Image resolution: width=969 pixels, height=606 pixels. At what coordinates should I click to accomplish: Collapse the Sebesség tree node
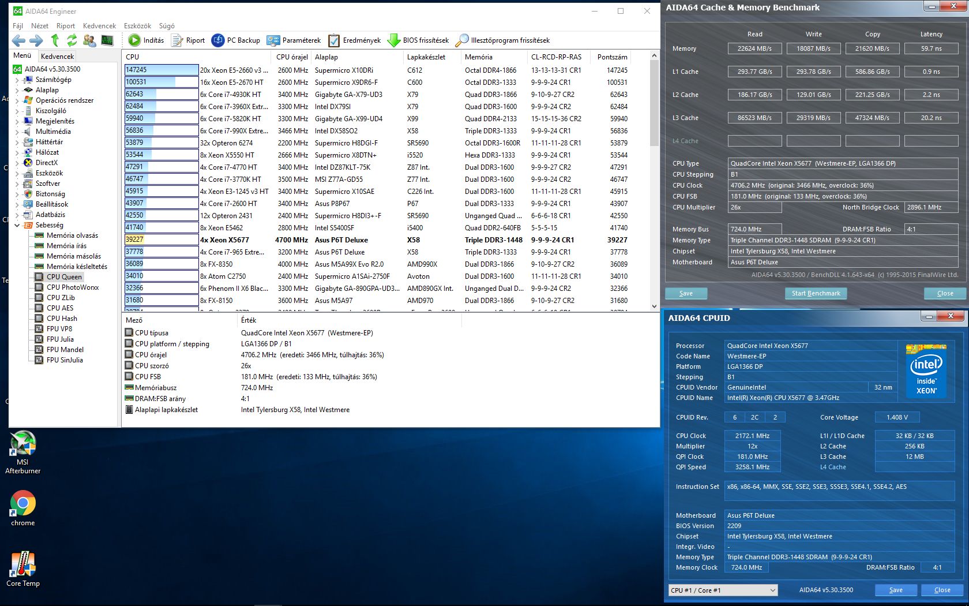[17, 225]
